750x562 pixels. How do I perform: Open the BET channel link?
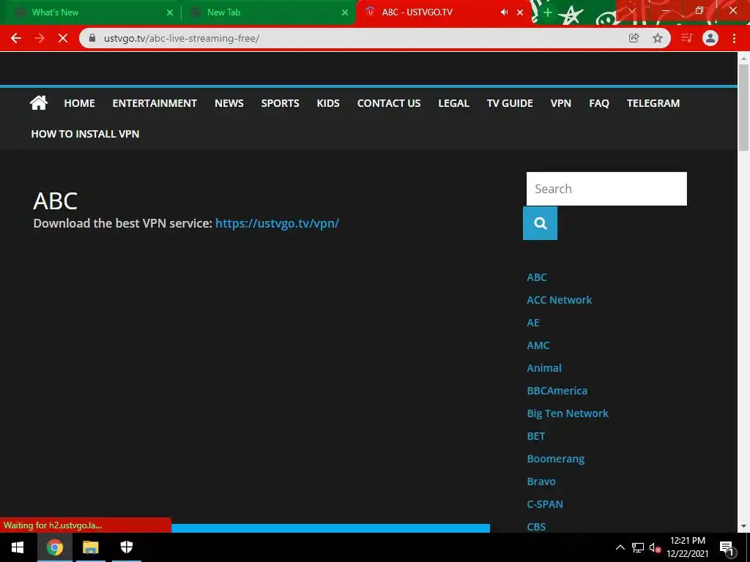(x=535, y=436)
